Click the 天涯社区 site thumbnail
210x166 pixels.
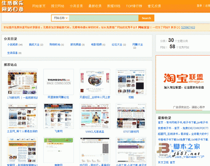(95, 82)
